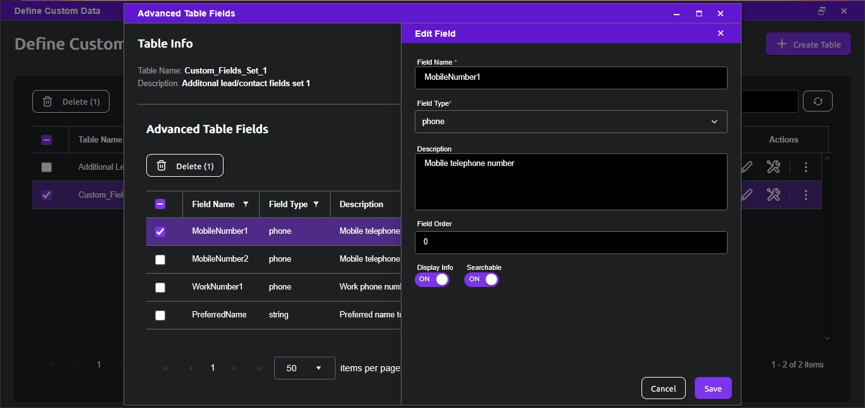This screenshot has height=408, width=865.
Task: Check the PreferredName row checkbox
Action: (x=160, y=315)
